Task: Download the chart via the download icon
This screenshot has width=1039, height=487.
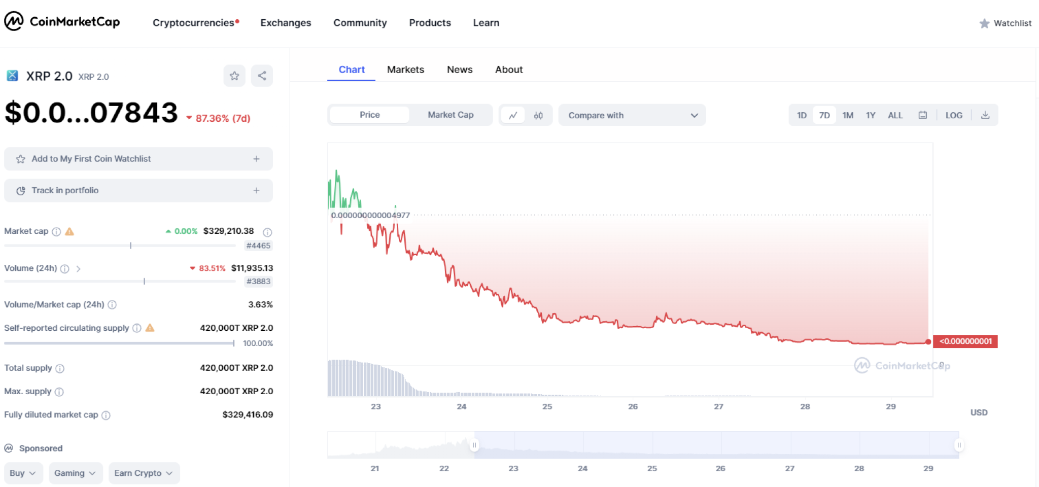Action: click(x=985, y=115)
